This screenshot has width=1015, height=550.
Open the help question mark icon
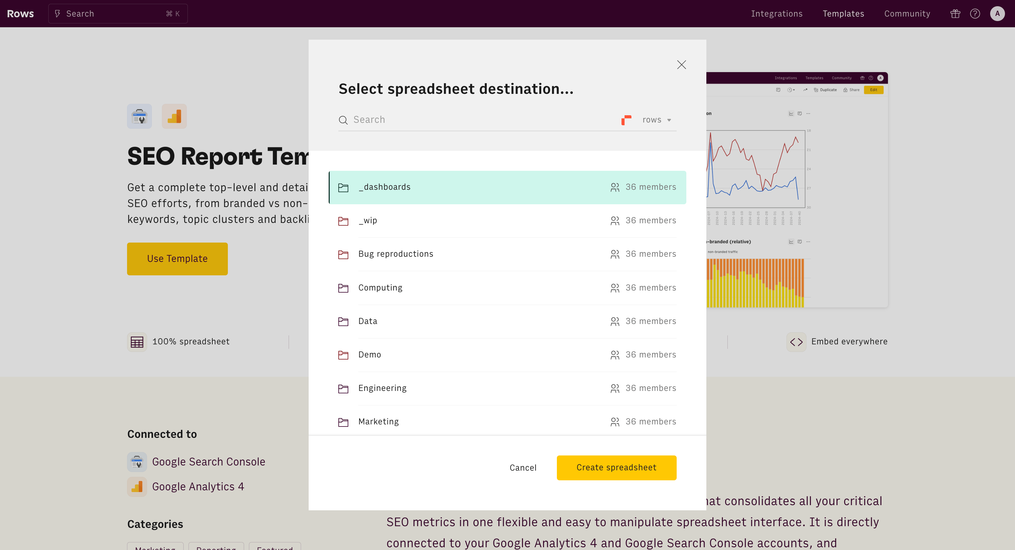975,14
